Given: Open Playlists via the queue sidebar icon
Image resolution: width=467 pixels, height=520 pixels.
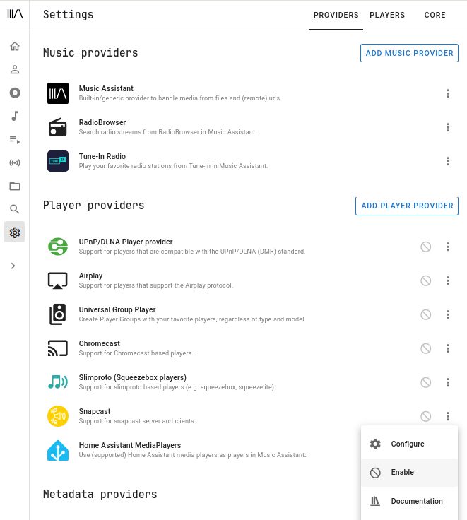Looking at the screenshot, I should (x=15, y=139).
